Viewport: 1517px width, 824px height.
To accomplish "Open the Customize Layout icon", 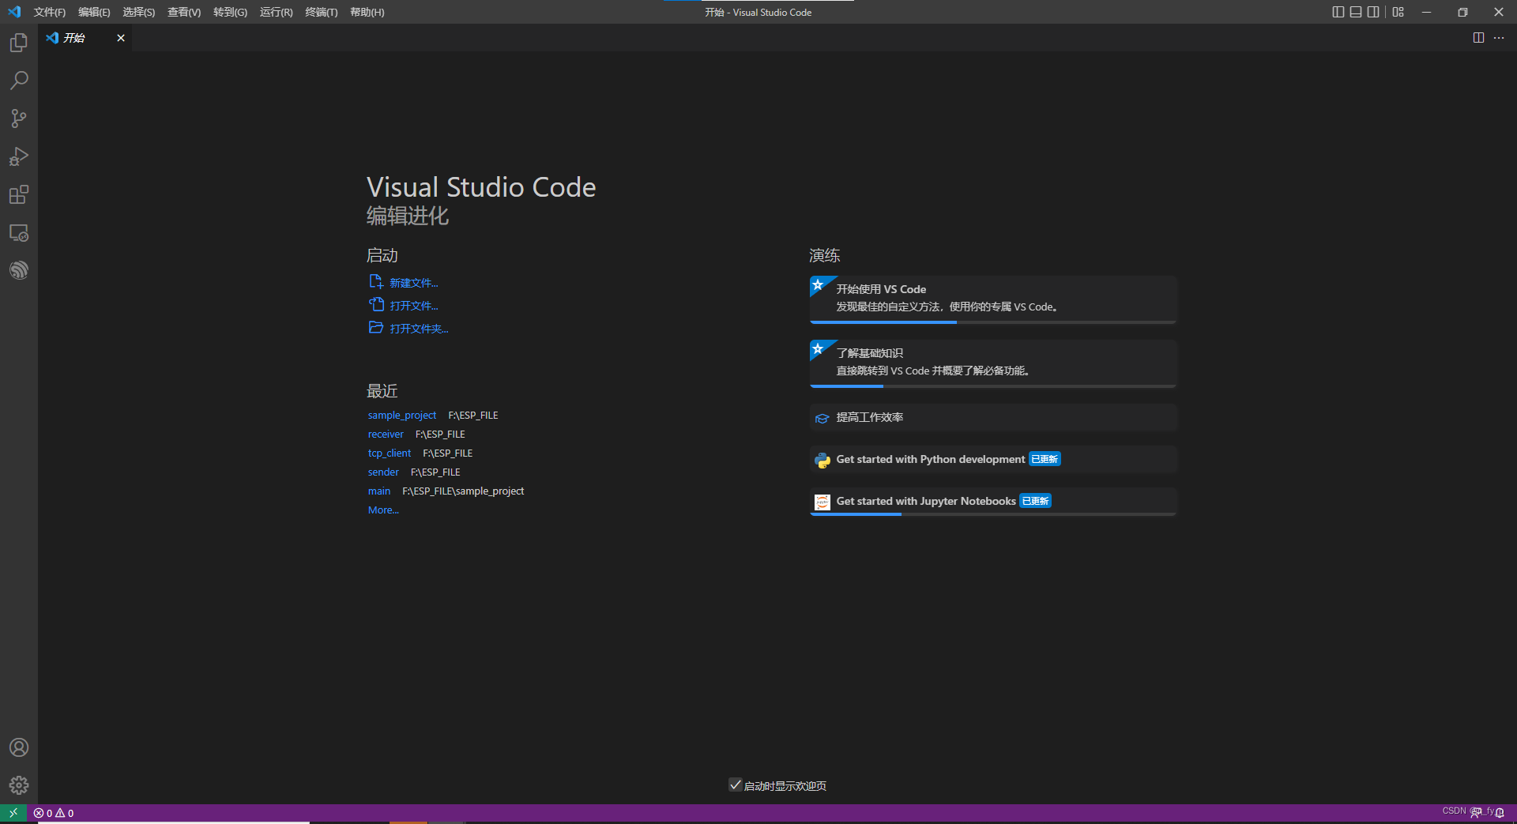I will [1398, 12].
